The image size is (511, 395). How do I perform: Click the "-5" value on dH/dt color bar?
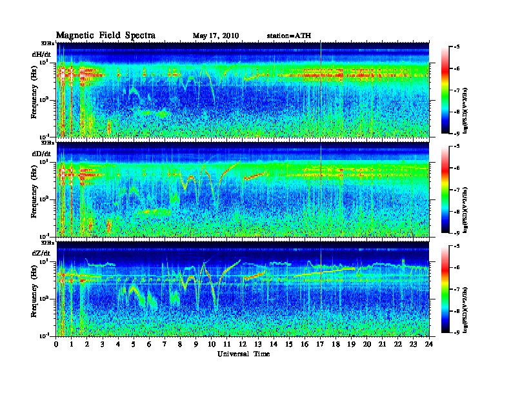[x=456, y=46]
